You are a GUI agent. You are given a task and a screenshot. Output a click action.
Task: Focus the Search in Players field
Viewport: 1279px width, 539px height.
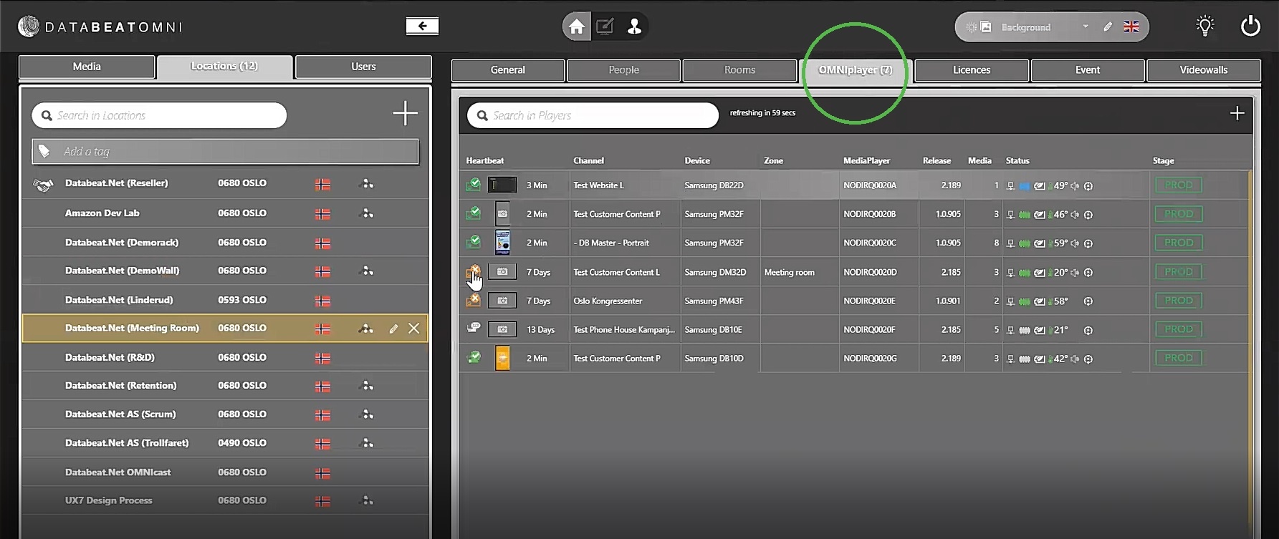point(593,115)
